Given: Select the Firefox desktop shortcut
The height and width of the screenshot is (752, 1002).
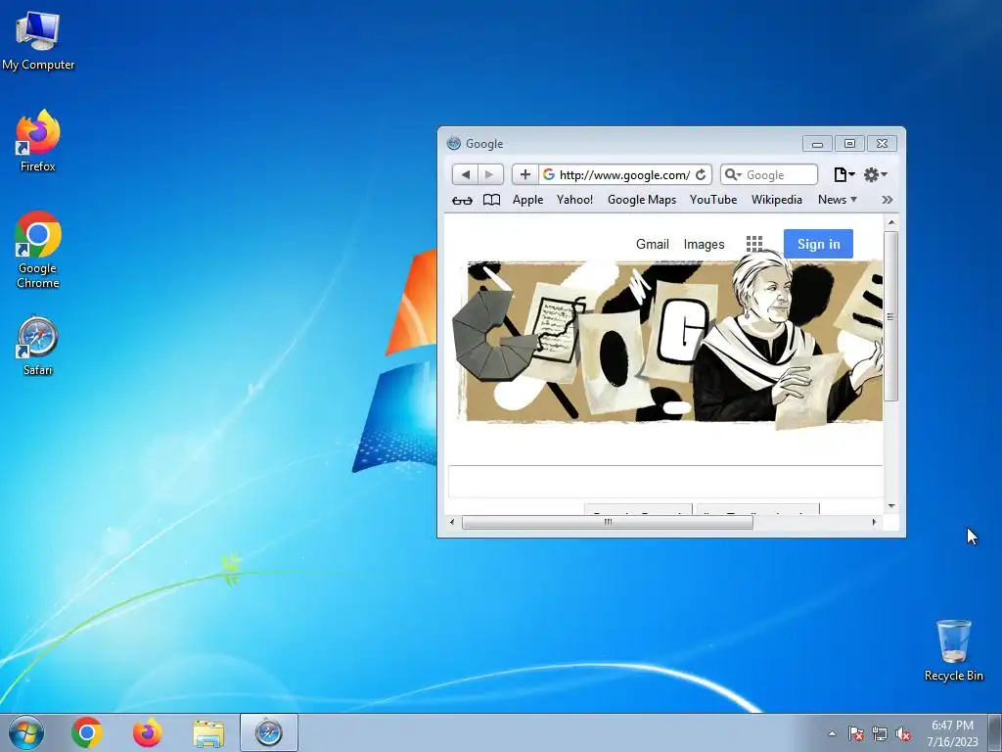Looking at the screenshot, I should coord(38,141).
